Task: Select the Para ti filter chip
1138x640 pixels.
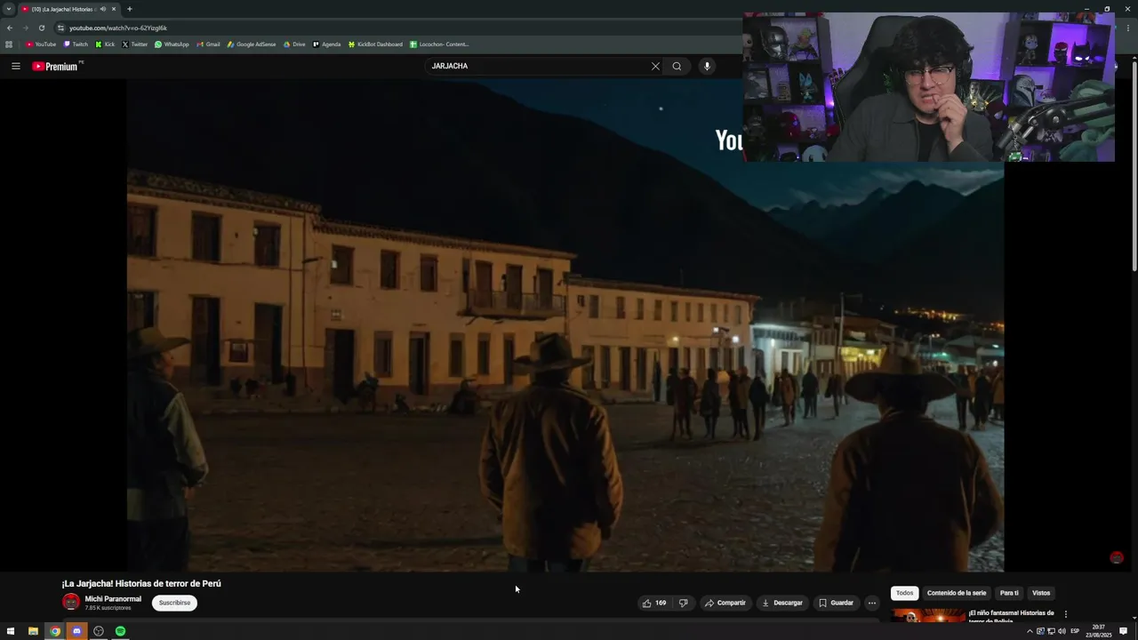Action: point(1009,593)
